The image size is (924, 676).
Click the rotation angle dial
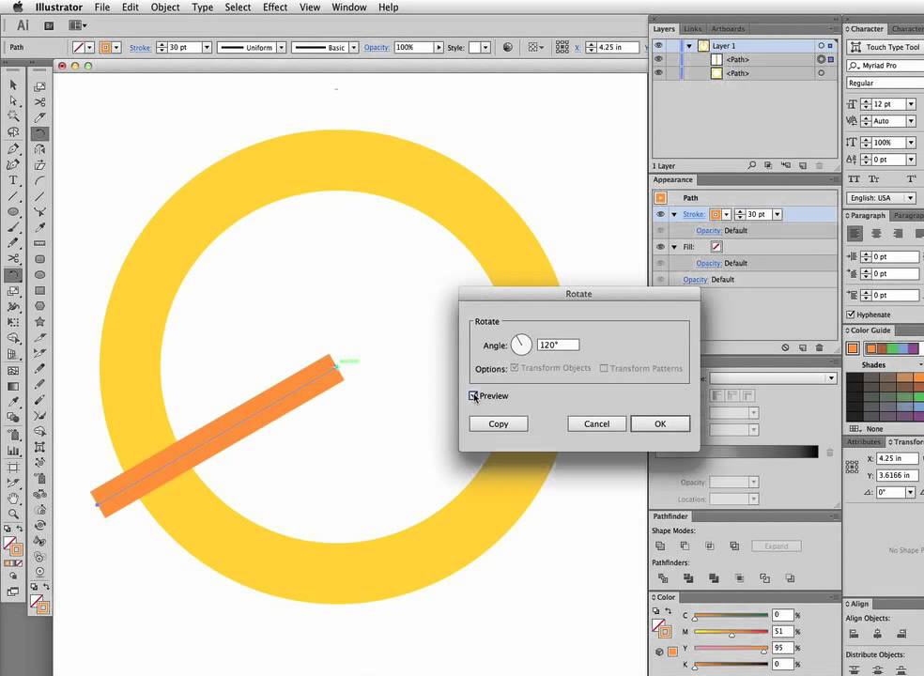tap(521, 345)
